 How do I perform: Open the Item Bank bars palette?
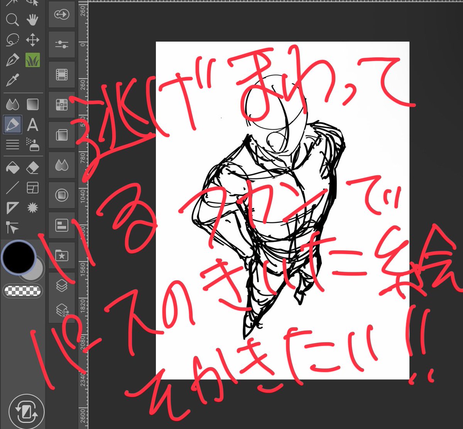[x=62, y=225]
